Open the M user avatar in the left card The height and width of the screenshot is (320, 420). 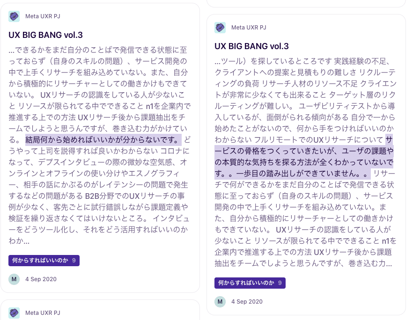[x=14, y=279]
